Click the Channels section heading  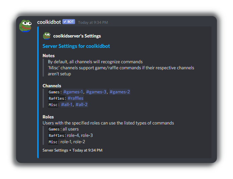click(52, 86)
